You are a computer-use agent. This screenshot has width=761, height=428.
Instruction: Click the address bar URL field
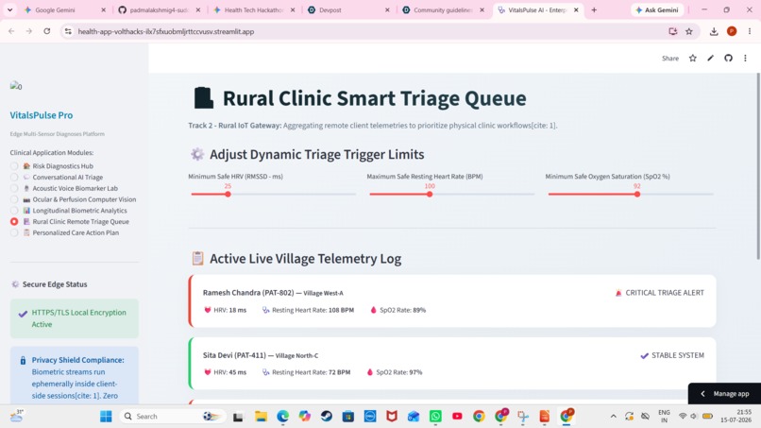tap(369, 31)
